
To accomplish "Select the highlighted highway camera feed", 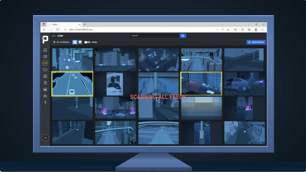I will coord(72,84).
